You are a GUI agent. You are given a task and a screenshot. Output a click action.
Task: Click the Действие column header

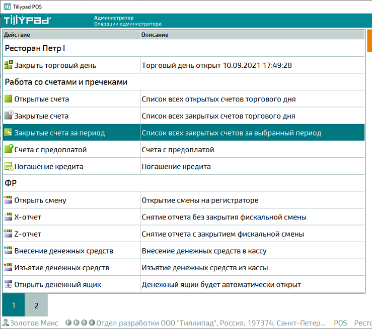(71, 35)
